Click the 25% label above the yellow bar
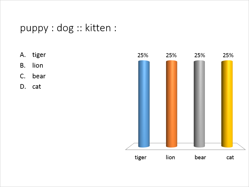 point(228,55)
